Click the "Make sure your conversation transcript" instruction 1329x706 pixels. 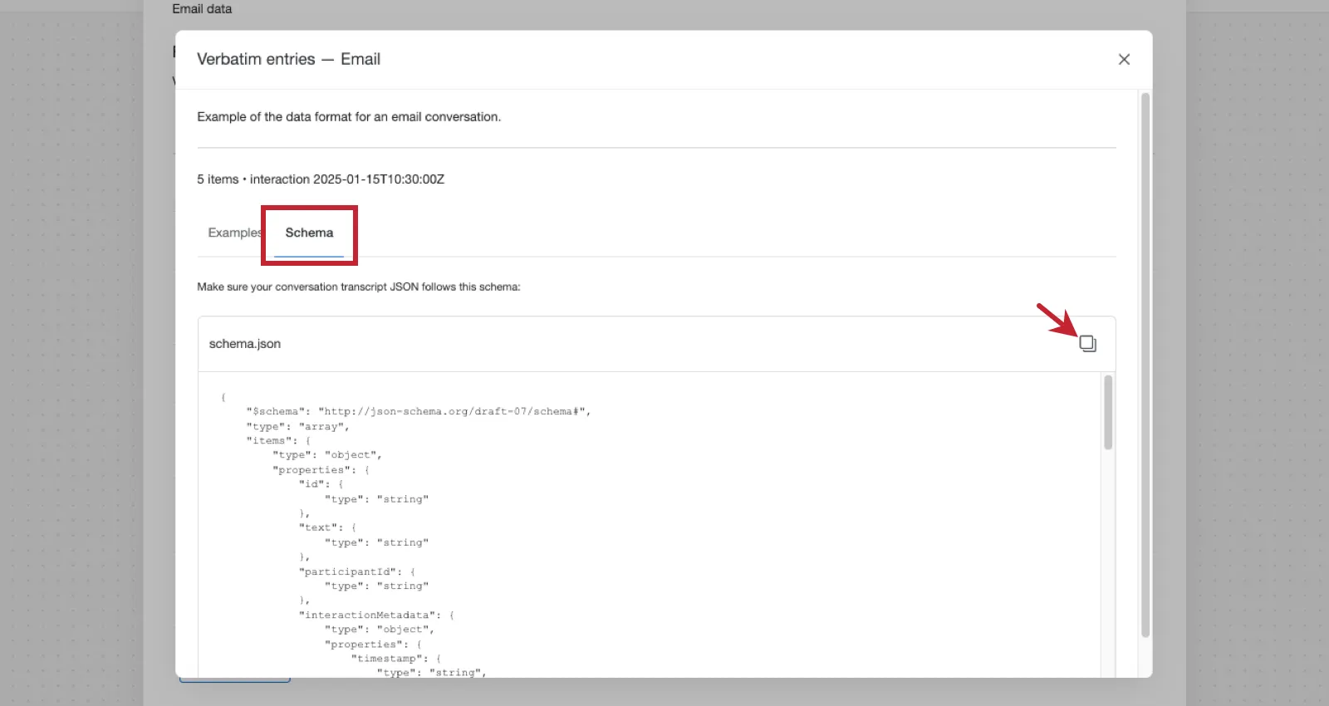[x=359, y=287]
